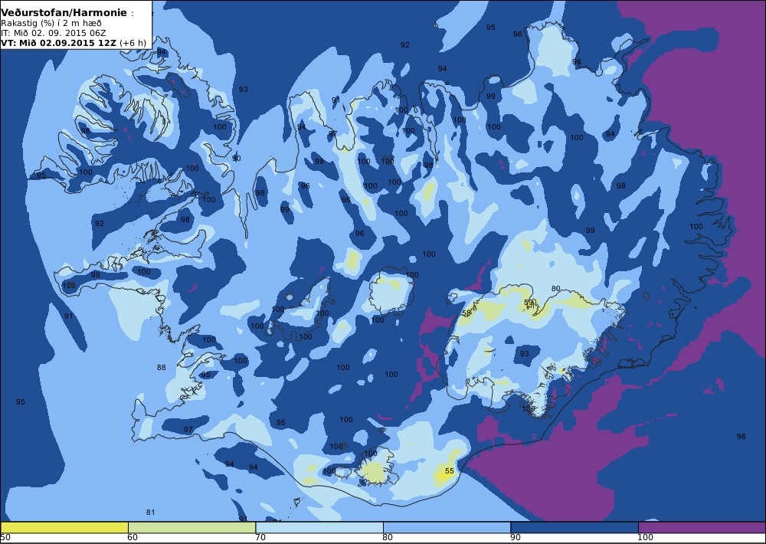Click the dark blue 90–100 legend segment
The height and width of the screenshot is (544, 766).
[x=574, y=527]
